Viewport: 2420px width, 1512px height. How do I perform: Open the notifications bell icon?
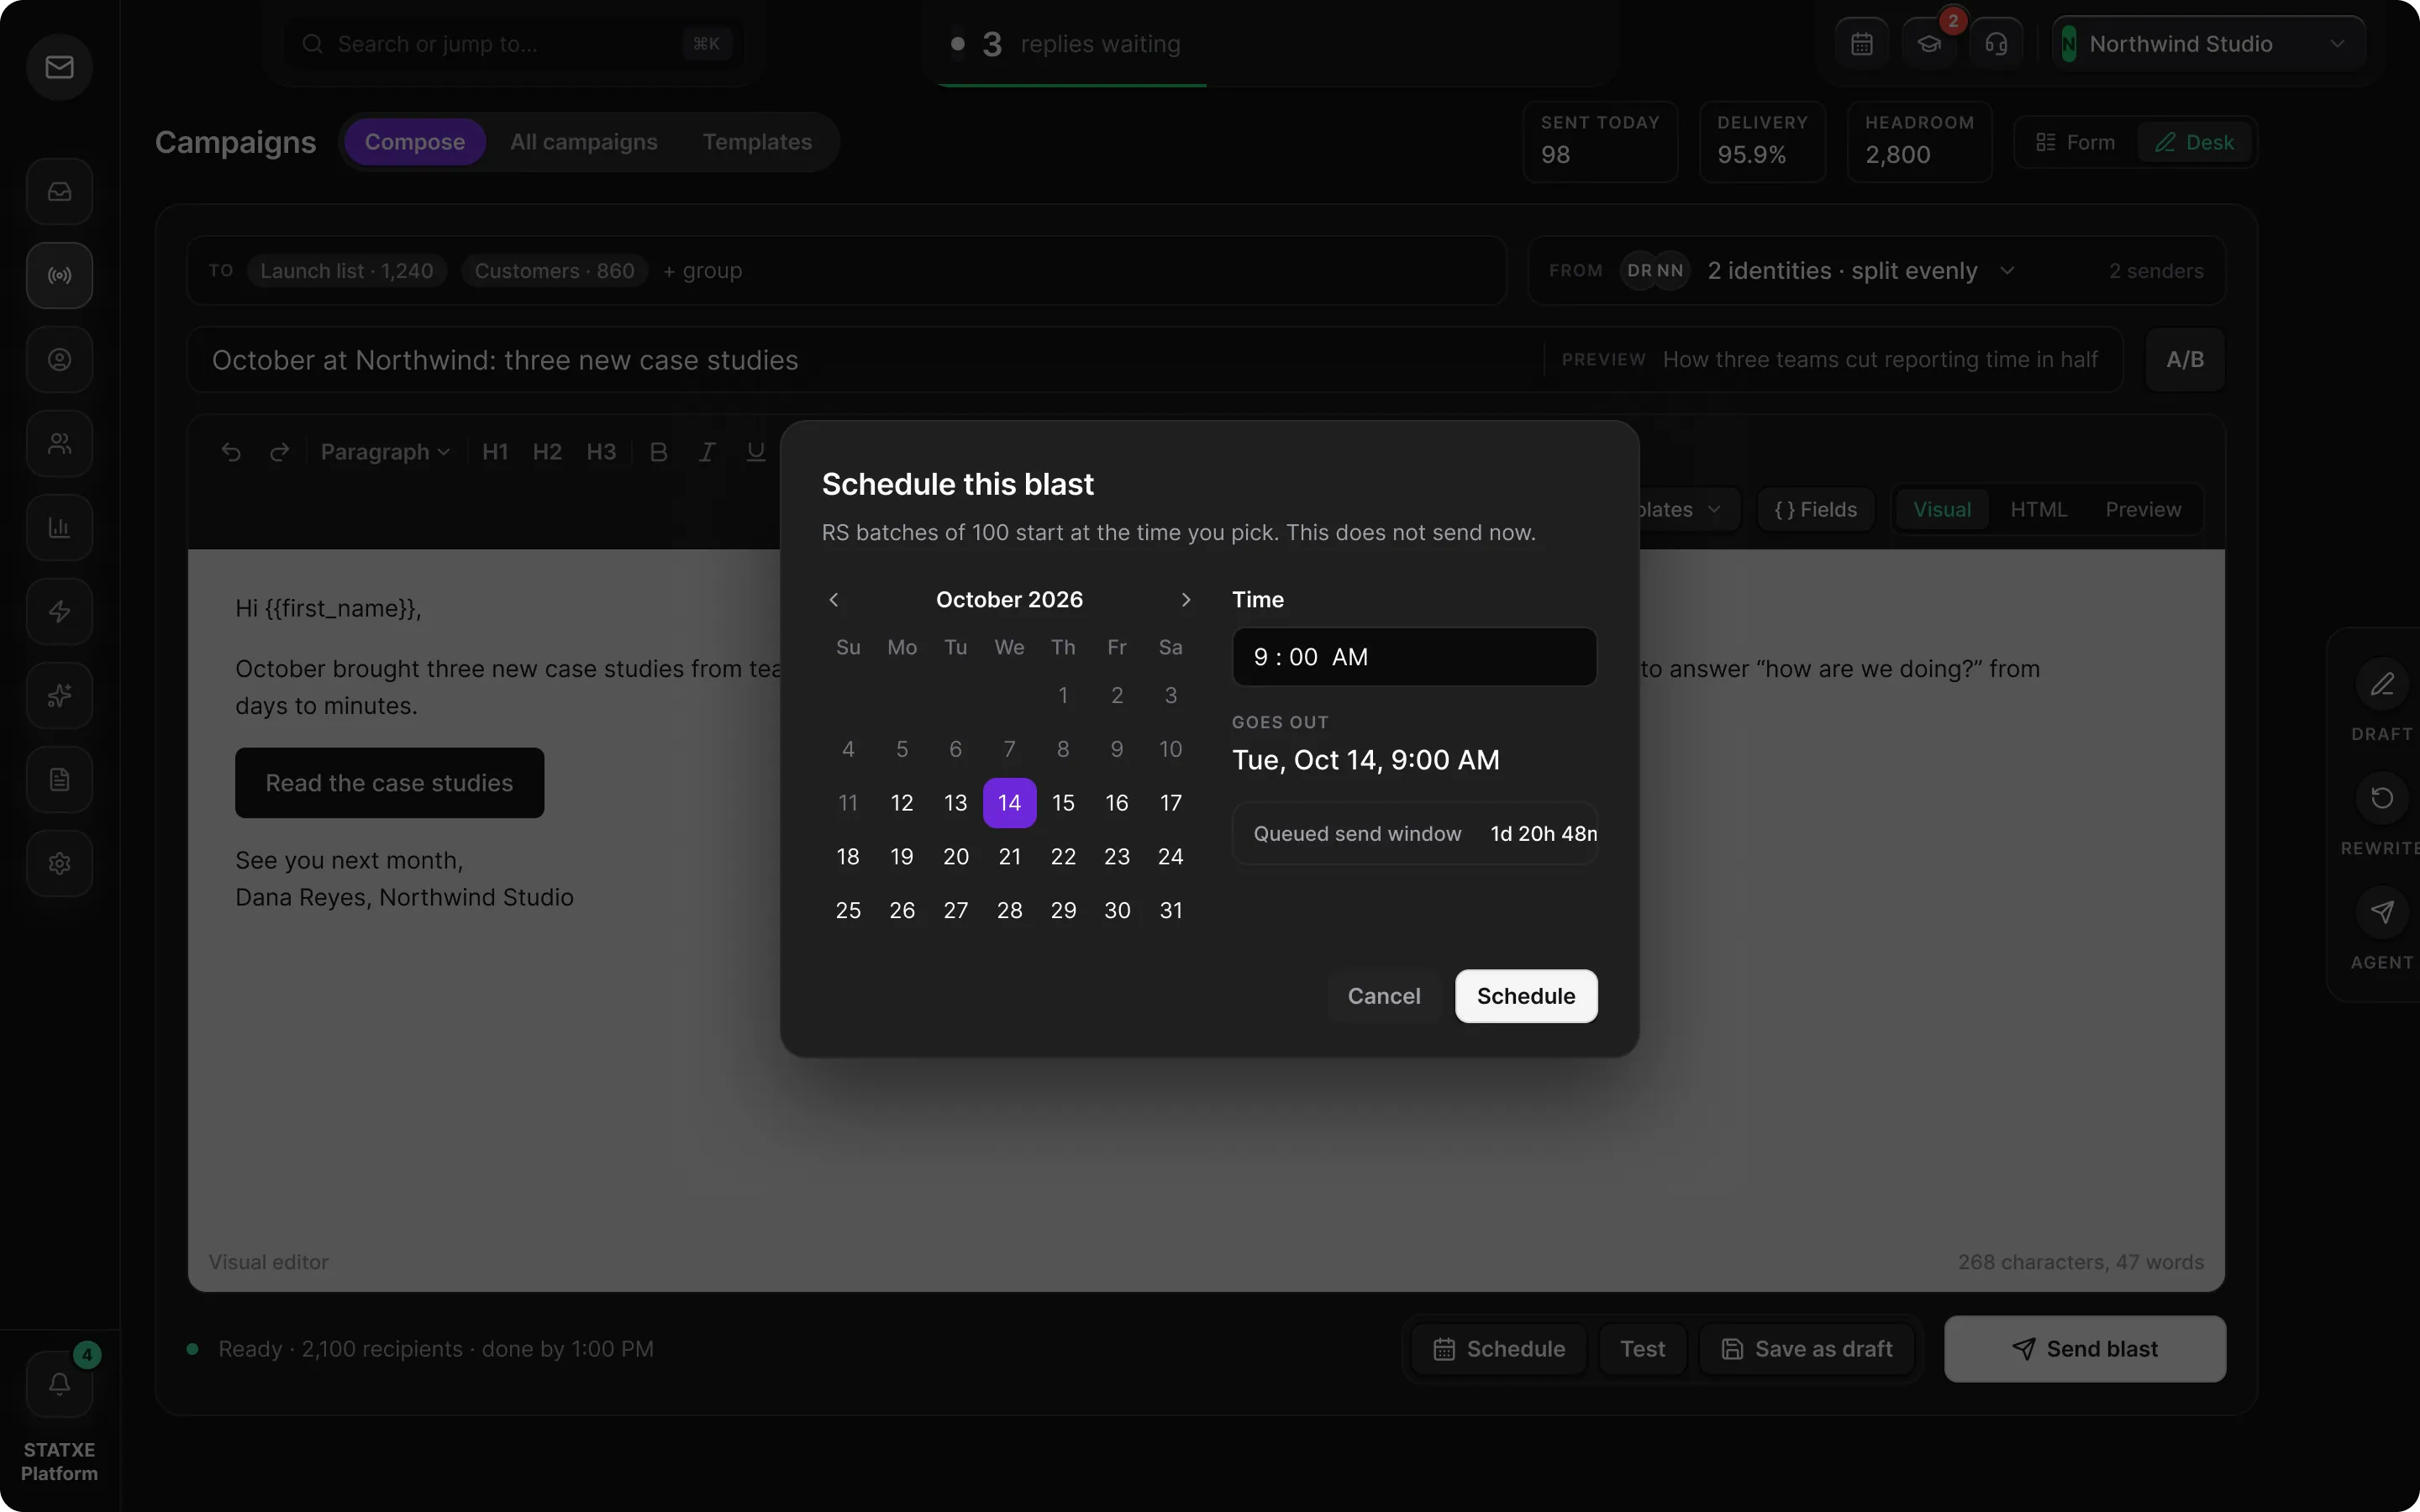pyautogui.click(x=59, y=1384)
